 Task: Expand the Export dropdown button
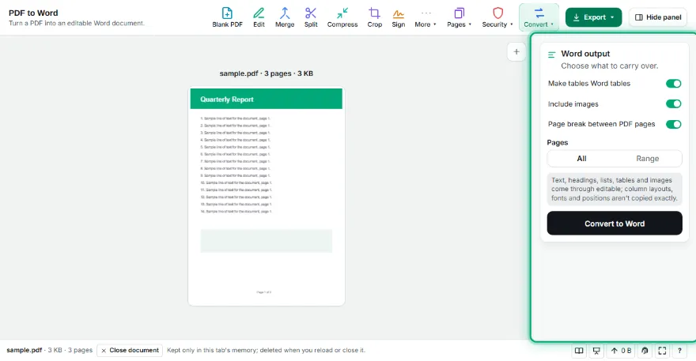(x=593, y=17)
